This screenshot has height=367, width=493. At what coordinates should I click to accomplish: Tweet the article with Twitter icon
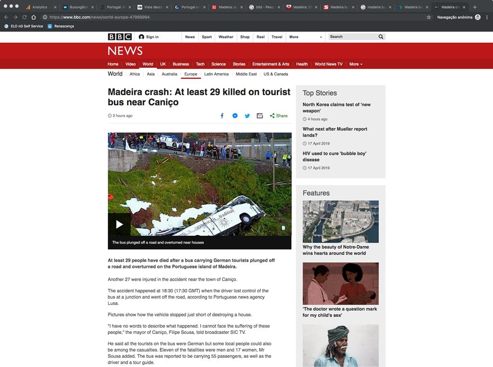247,115
